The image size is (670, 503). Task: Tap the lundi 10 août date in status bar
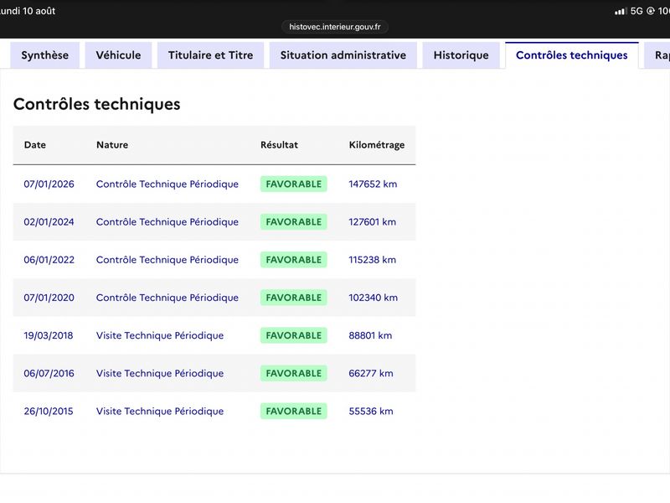(28, 11)
